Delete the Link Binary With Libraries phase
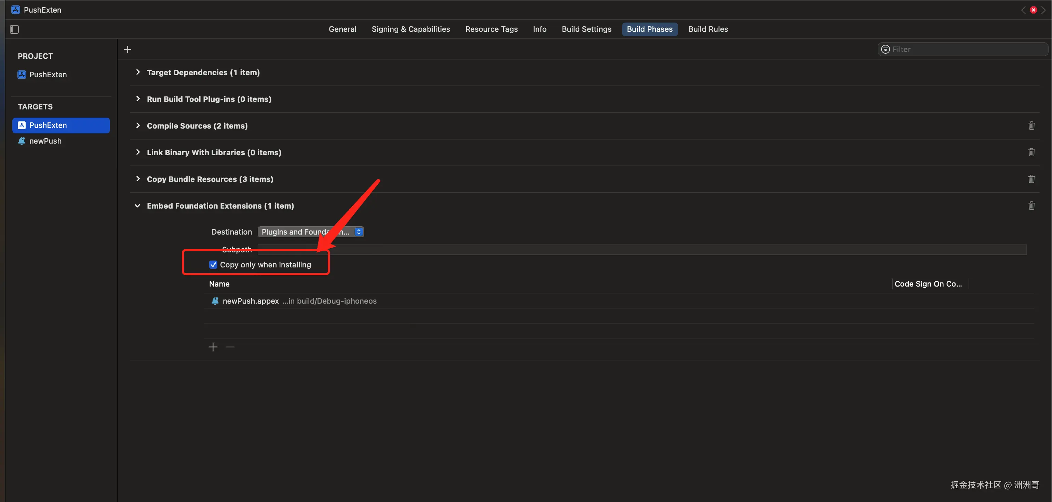 [1031, 153]
